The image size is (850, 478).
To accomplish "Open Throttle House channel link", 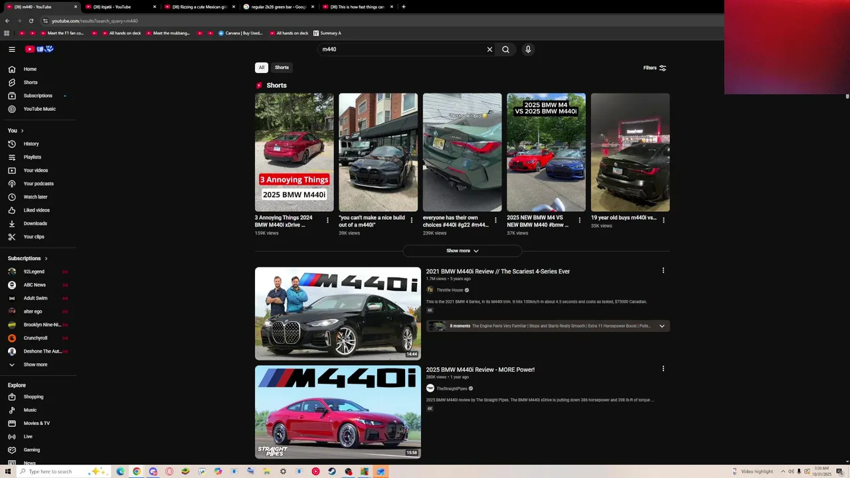I will point(450,290).
